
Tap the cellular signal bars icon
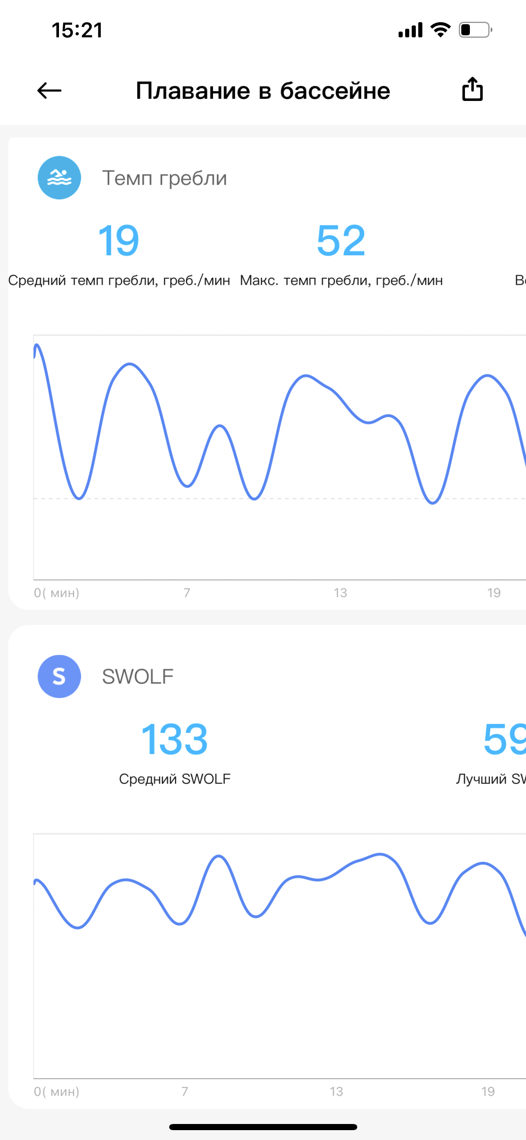410,30
